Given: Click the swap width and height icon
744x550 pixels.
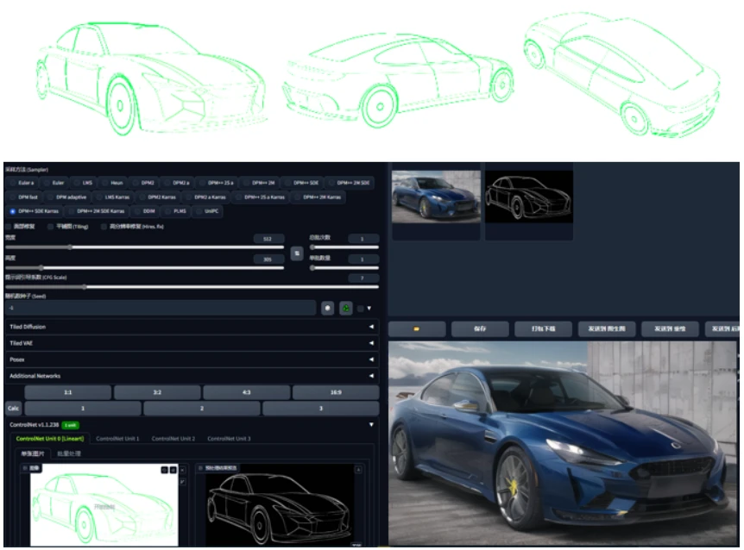Looking at the screenshot, I should [x=297, y=253].
